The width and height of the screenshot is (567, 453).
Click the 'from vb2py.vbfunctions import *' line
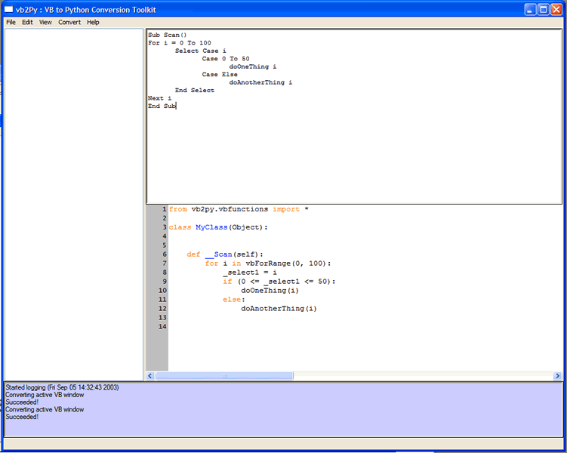coord(239,209)
